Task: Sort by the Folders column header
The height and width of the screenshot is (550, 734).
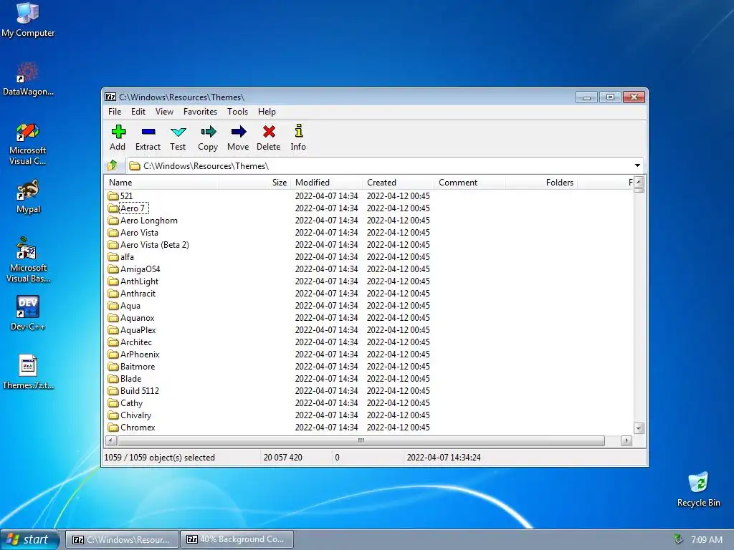Action: click(x=541, y=183)
